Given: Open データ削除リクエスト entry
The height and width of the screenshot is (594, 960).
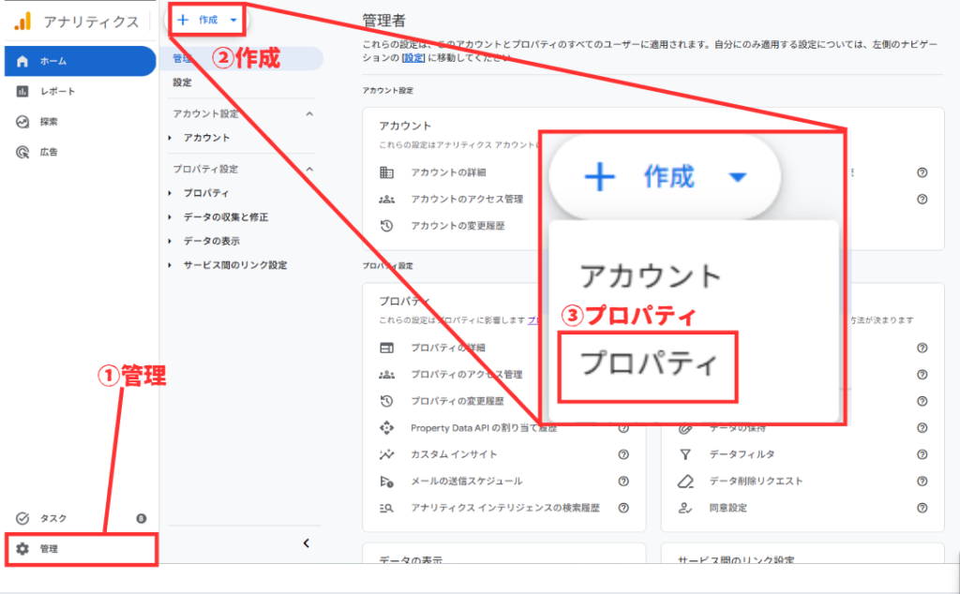Looking at the screenshot, I should [757, 482].
